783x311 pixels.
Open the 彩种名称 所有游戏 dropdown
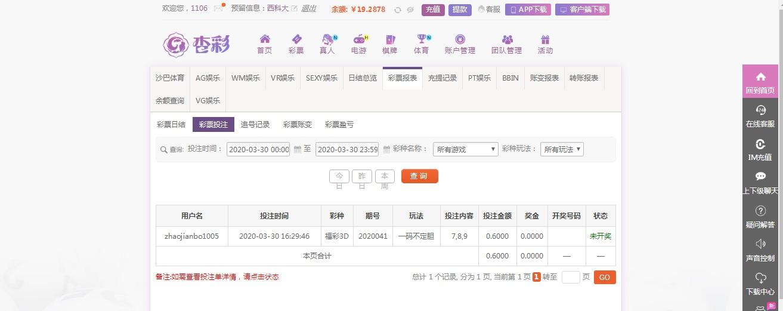pos(465,149)
